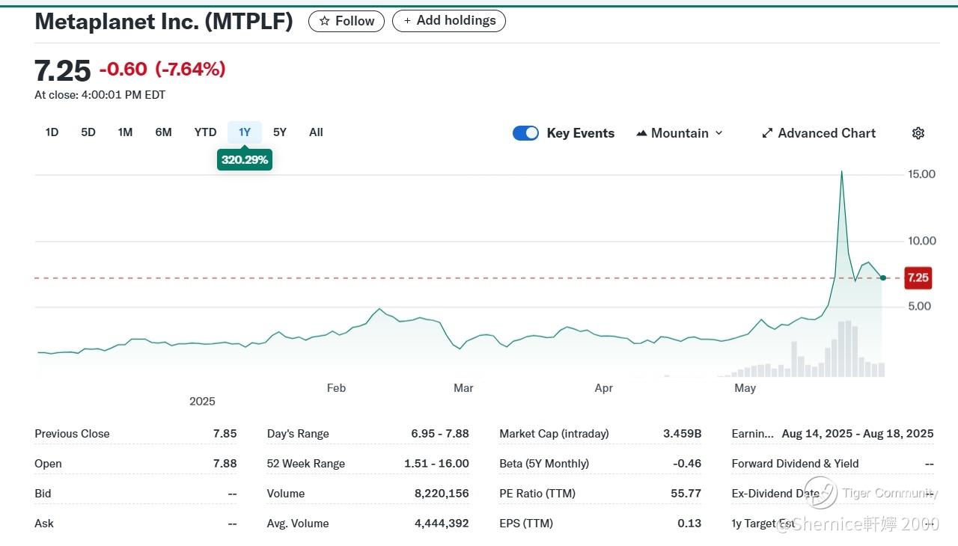
Task: Click the star icon in Follow button
Action: [324, 21]
